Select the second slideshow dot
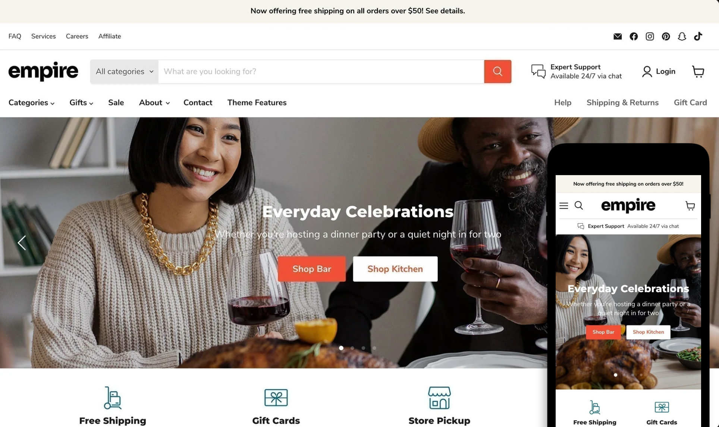719x427 pixels. point(352,348)
